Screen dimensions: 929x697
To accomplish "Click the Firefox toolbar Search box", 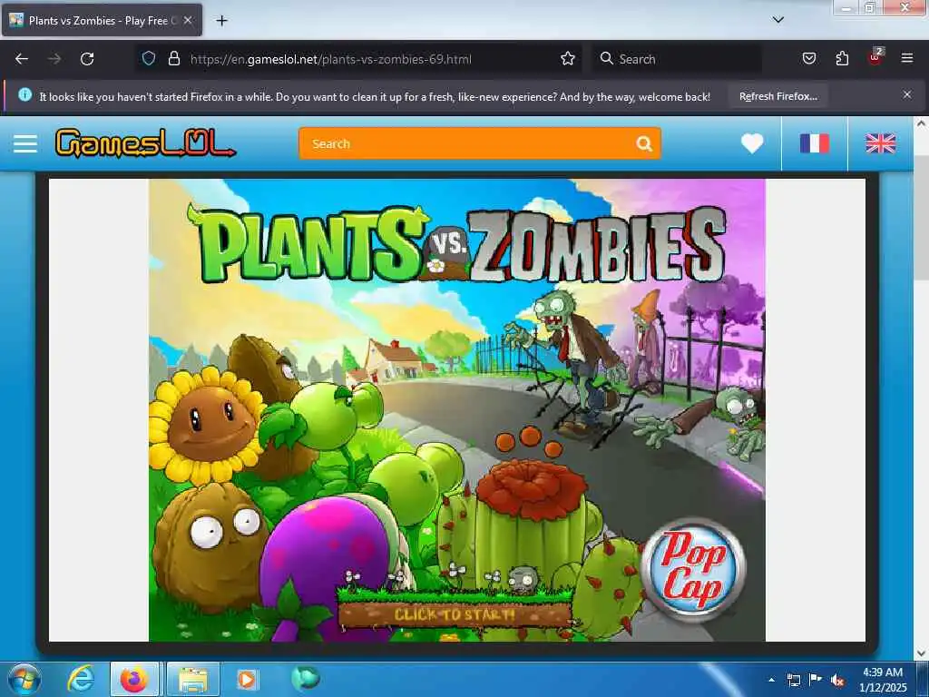I will pos(677,59).
